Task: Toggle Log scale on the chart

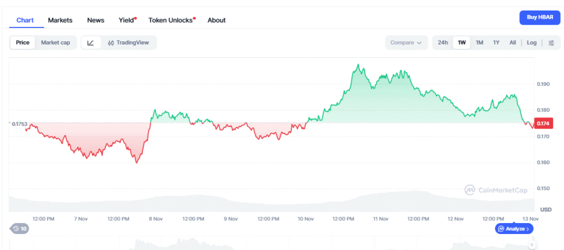Action: point(532,43)
